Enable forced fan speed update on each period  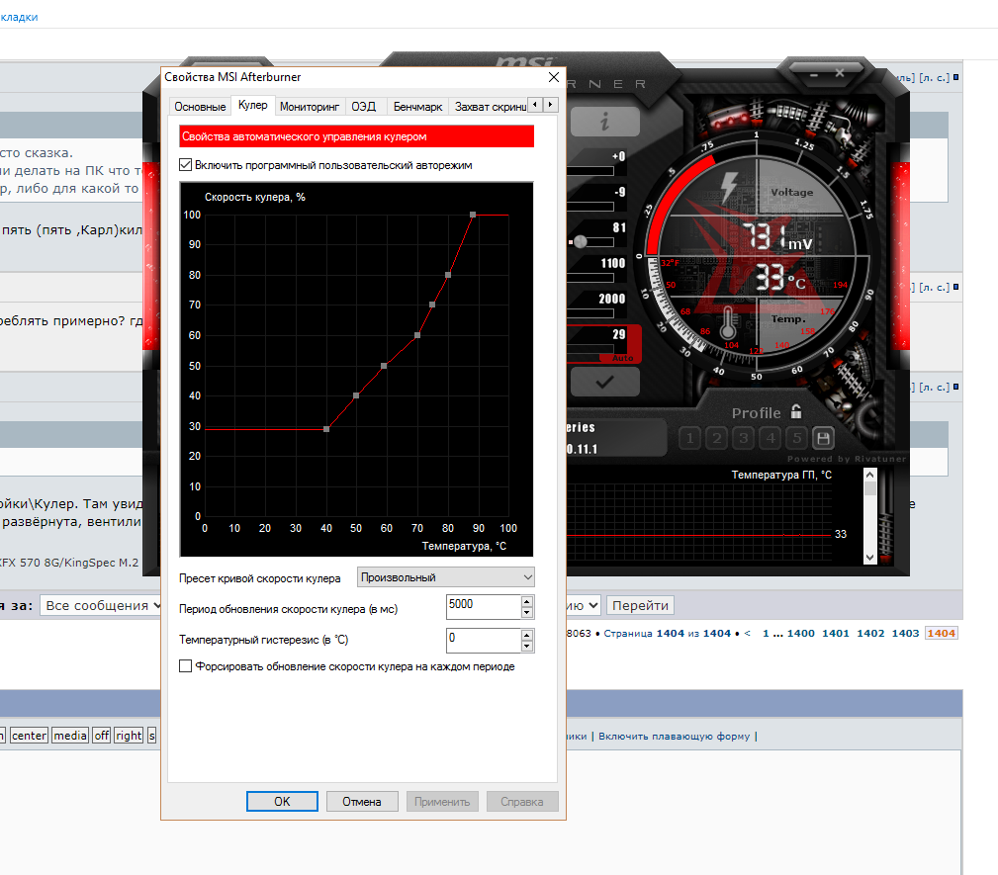point(185,666)
